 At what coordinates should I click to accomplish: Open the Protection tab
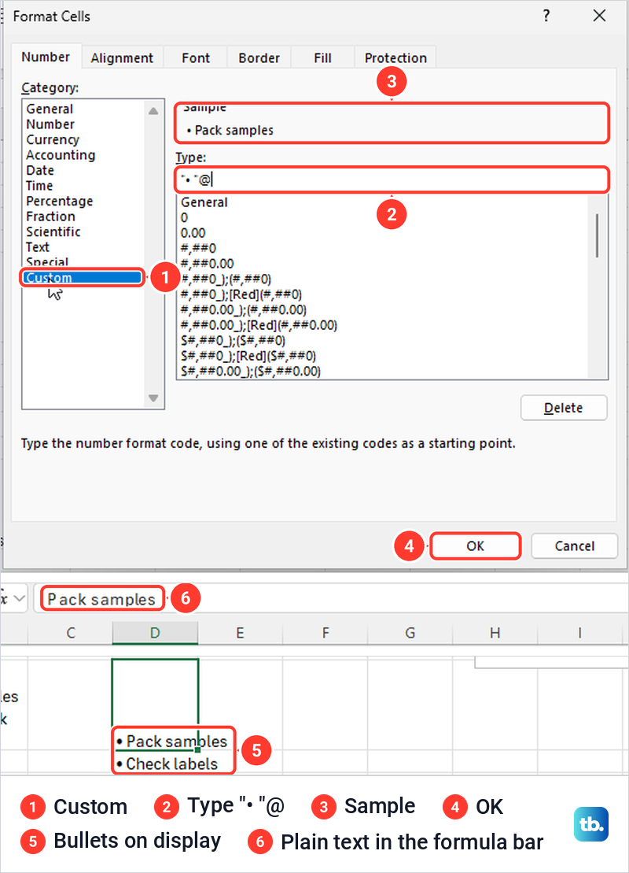395,58
